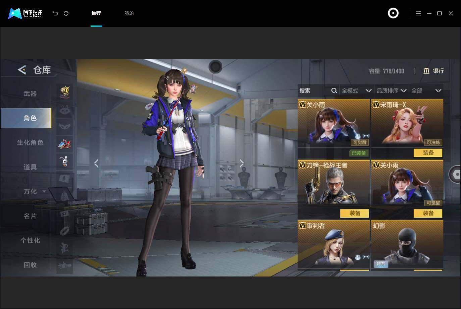461x309 pixels.
Task: Click the back arrow in the top bar
Action: coord(55,13)
